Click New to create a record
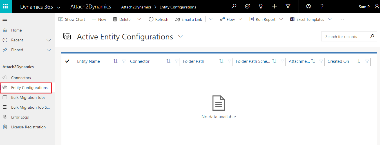This screenshot has height=145, width=380. point(99,19)
